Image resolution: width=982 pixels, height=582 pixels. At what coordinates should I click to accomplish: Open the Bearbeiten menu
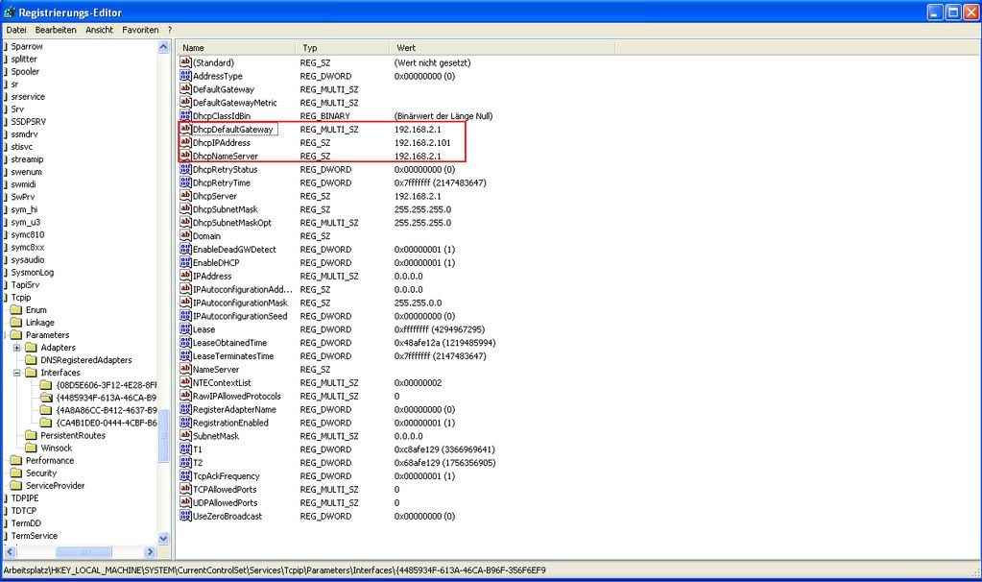pyautogui.click(x=56, y=30)
